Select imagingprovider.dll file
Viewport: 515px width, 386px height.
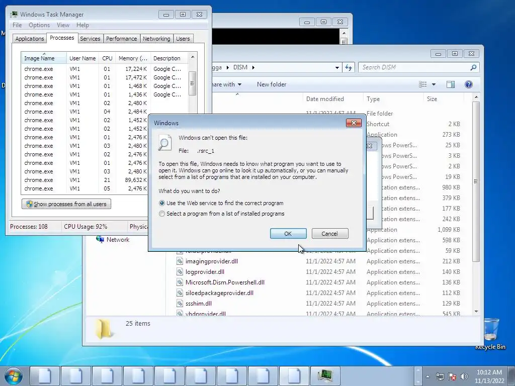(212, 261)
